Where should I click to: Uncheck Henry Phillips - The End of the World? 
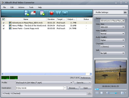point(4,26)
